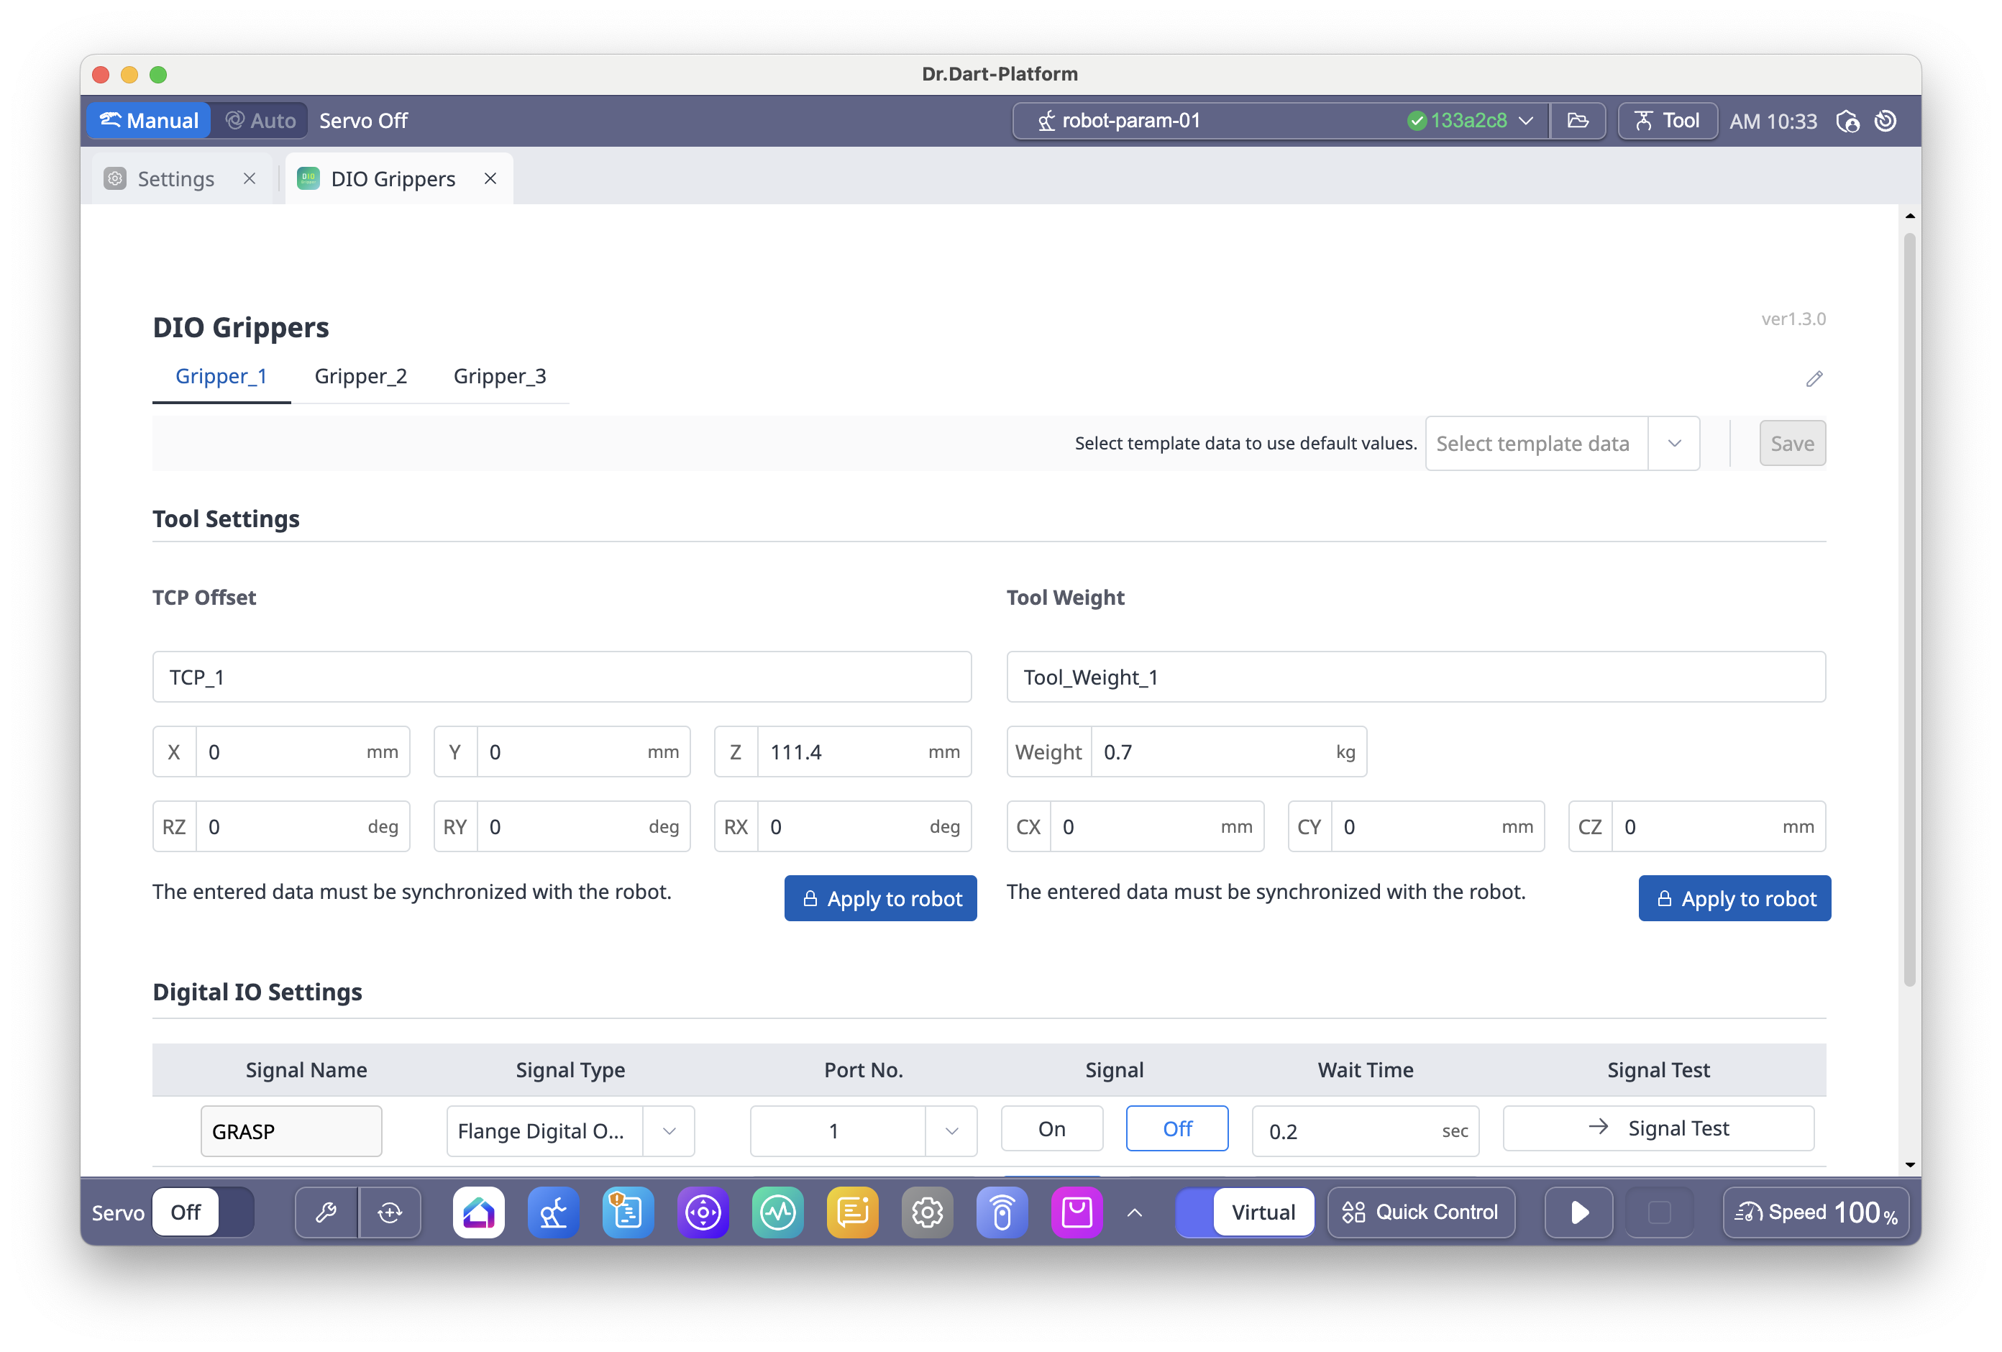Click the Signal Test button for GRASP

[x=1658, y=1129]
